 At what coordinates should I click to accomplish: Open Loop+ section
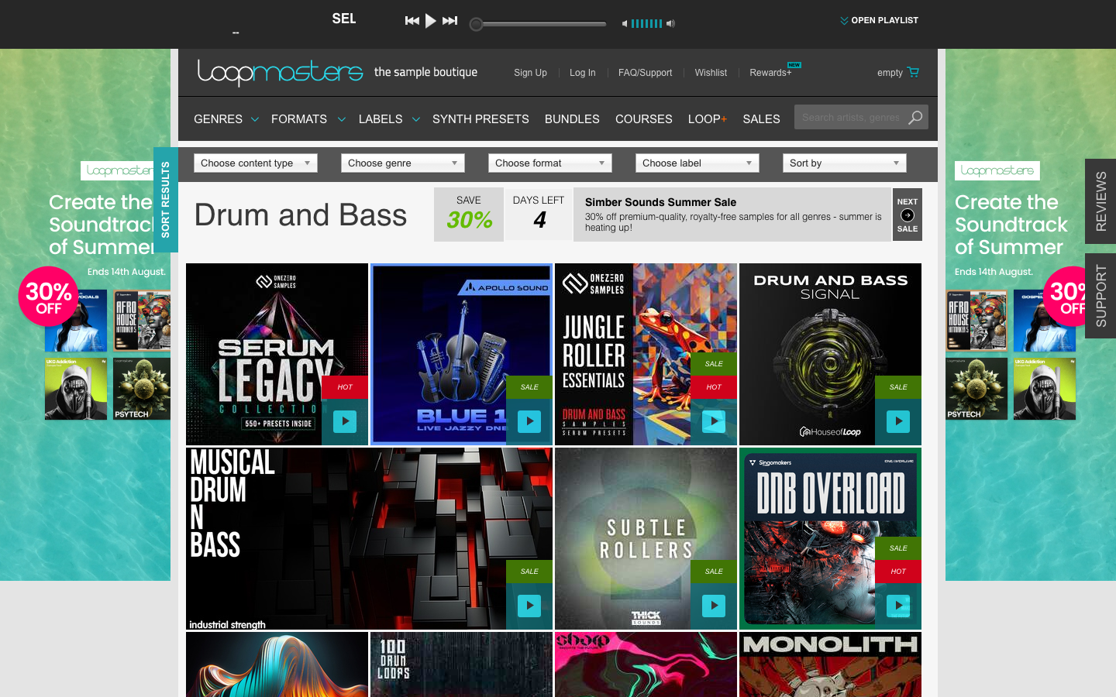pos(707,119)
